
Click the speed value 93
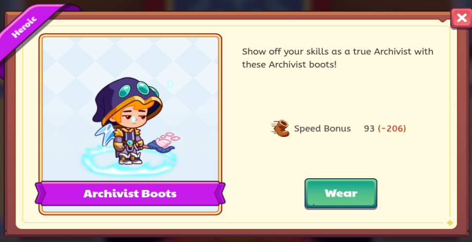click(x=369, y=129)
